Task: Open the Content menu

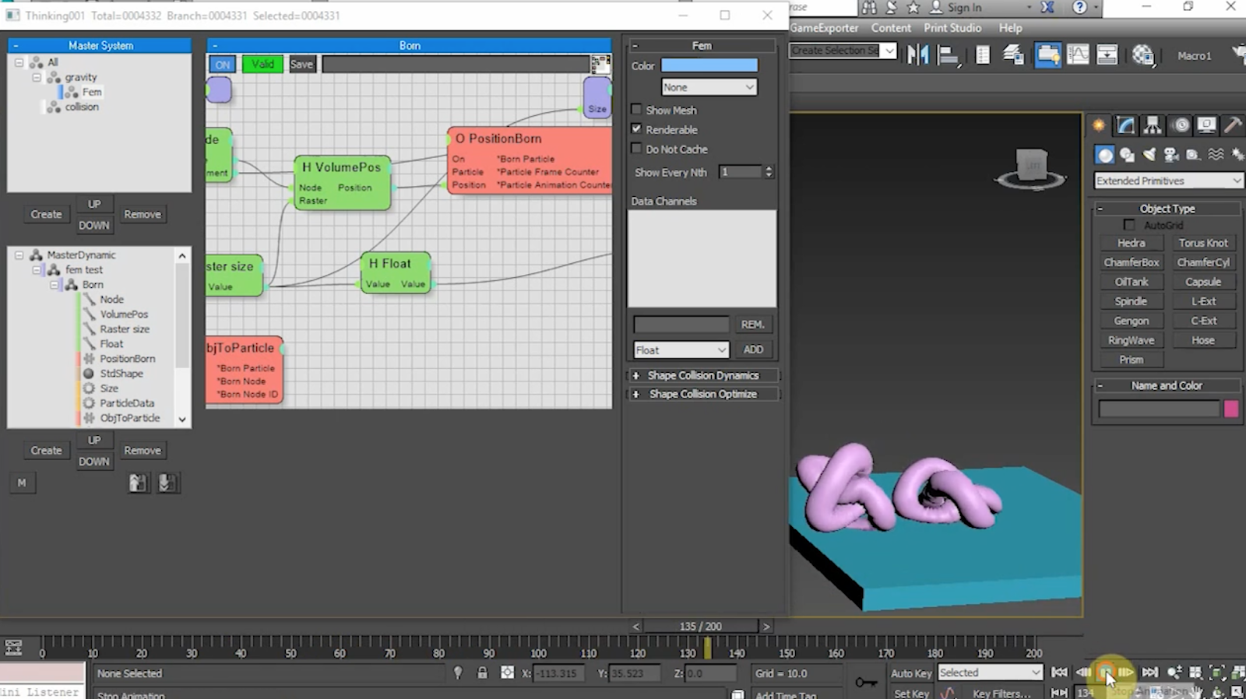Action: [891, 28]
